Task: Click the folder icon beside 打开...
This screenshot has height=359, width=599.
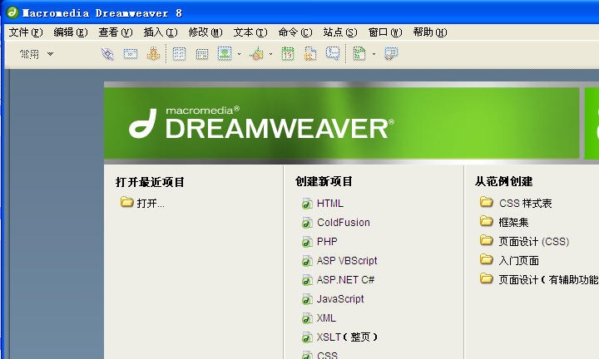Action: pyautogui.click(x=126, y=202)
